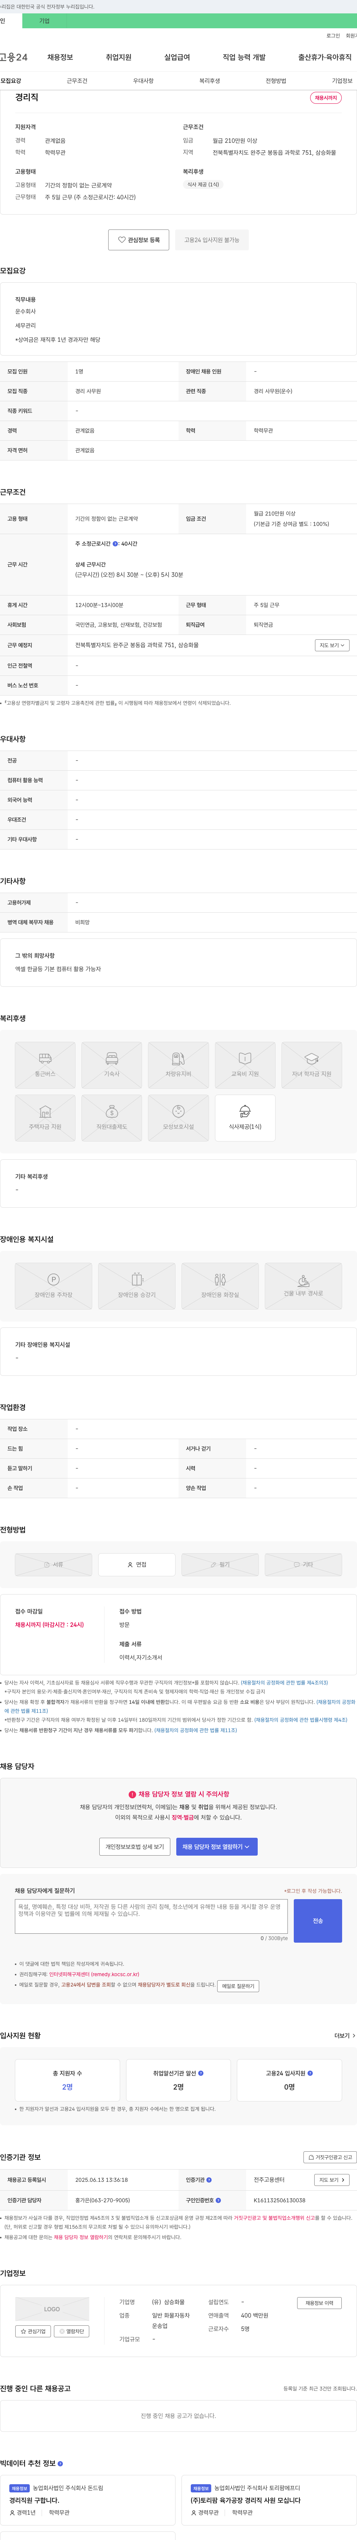The width and height of the screenshot is (357, 2540).
Task: Select the 직원대출제도 welfare icon
Action: [x=112, y=1117]
